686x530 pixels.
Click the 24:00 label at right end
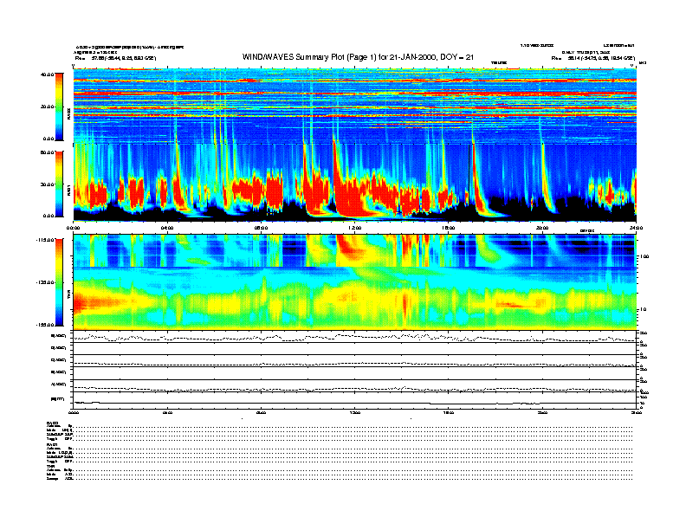pos(635,228)
